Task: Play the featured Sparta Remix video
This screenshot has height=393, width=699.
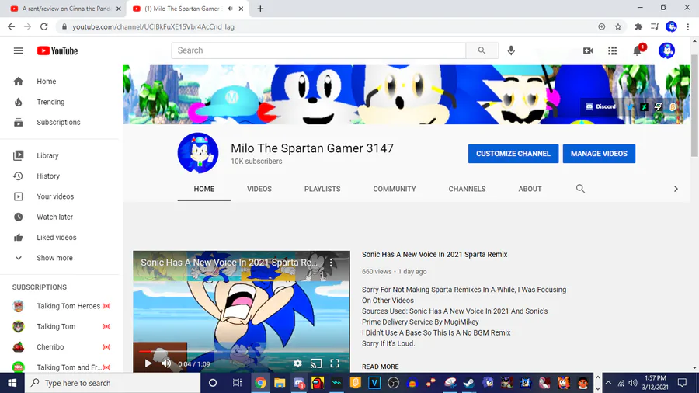Action: 148,364
